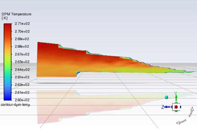Click the contour-dpm-temp label below colorbar
This screenshot has width=197, height=129.
[15, 105]
